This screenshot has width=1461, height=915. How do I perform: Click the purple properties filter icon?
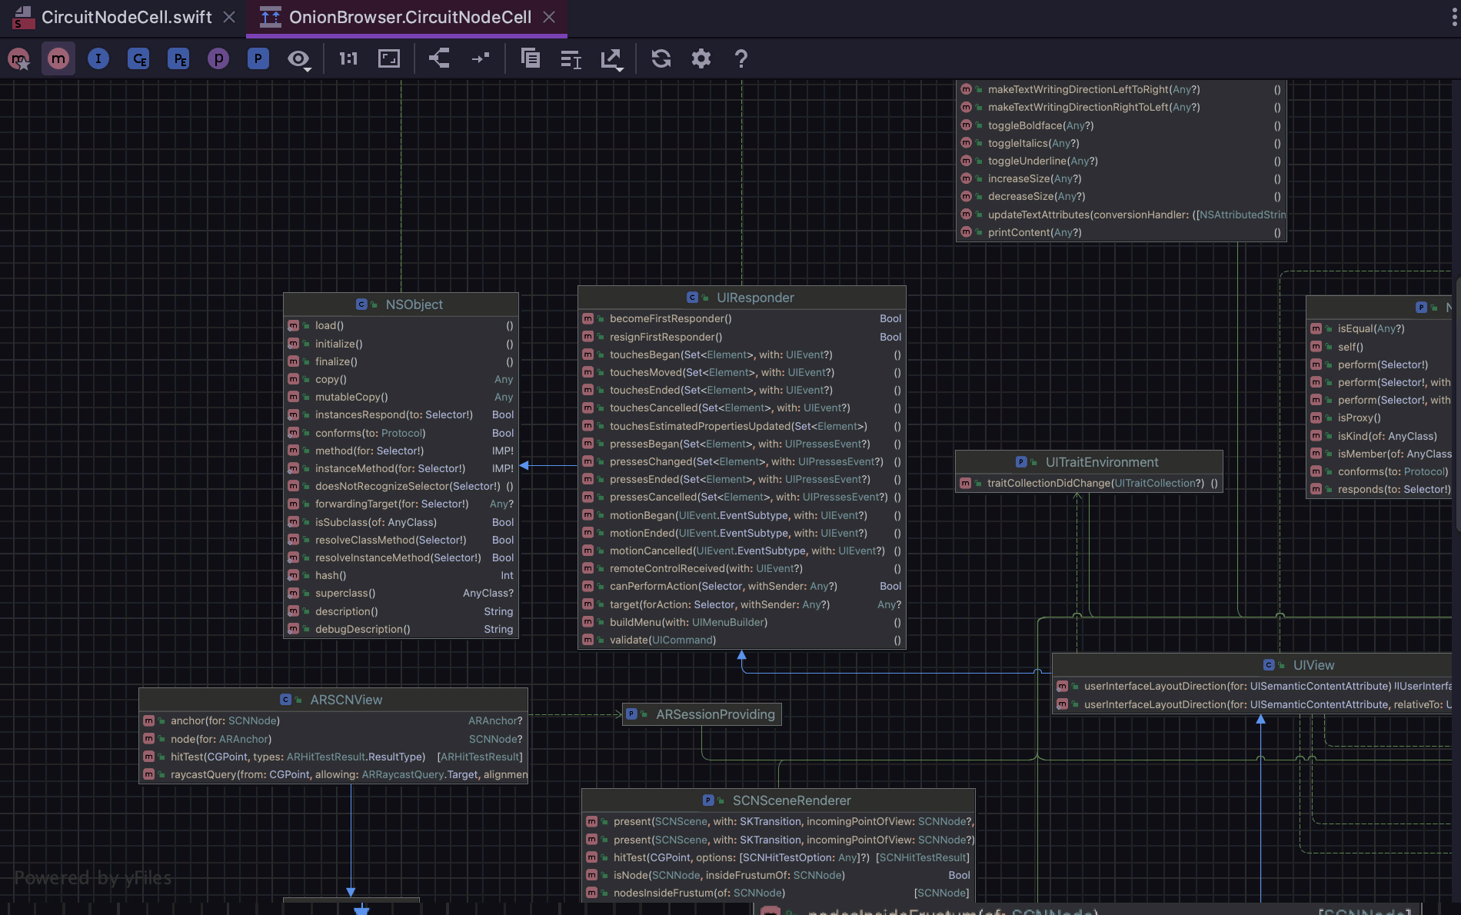[218, 58]
